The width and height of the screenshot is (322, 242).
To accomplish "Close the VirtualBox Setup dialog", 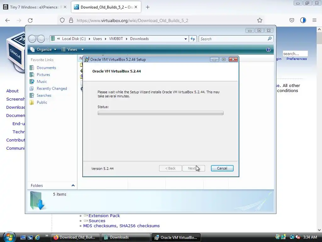I will pos(233,60).
